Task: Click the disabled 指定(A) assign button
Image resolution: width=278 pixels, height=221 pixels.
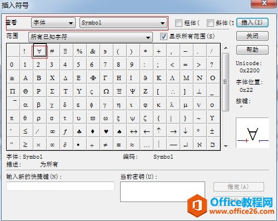Action: point(239,186)
